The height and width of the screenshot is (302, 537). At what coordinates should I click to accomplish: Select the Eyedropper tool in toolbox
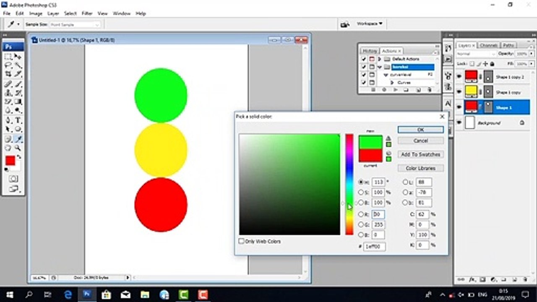coord(18,139)
